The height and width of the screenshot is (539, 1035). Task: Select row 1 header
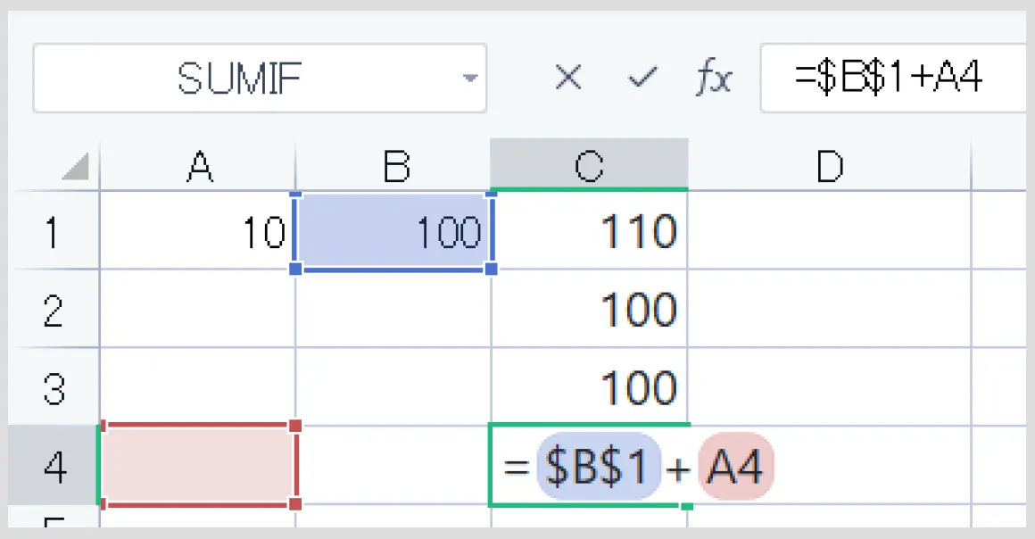coord(54,230)
